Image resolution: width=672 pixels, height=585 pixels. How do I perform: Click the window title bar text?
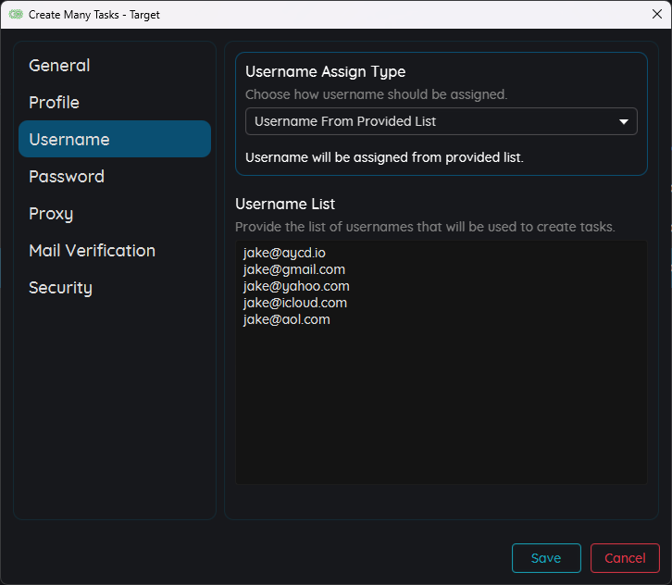pos(94,15)
